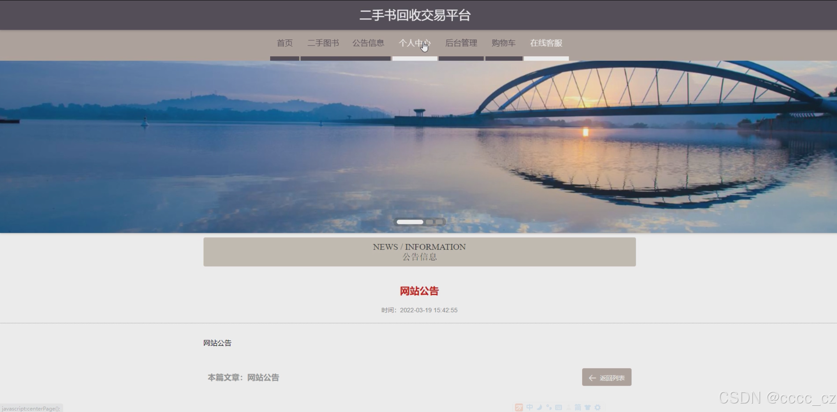
Task: Open the soft keyboard icon in IME toolbar
Action: point(558,408)
